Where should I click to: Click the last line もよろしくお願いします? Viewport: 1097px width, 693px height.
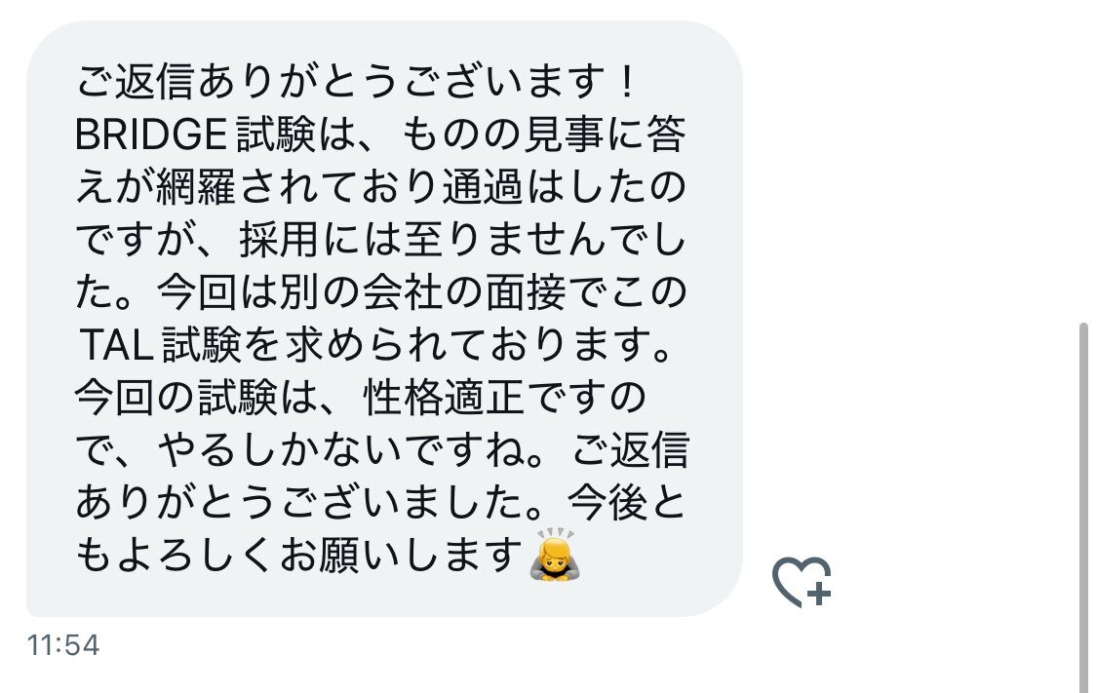(298, 555)
